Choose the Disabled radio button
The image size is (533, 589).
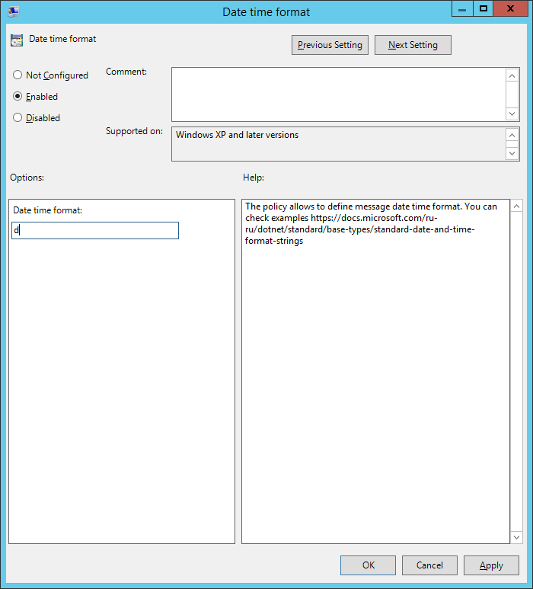[18, 118]
